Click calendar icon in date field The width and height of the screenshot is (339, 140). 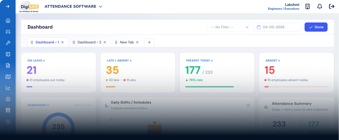tap(259, 27)
